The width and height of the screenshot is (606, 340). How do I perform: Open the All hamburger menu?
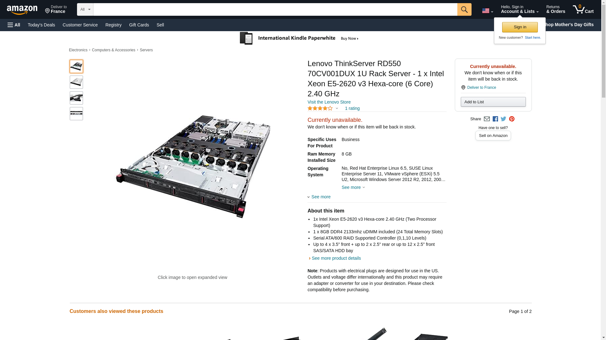(14, 25)
